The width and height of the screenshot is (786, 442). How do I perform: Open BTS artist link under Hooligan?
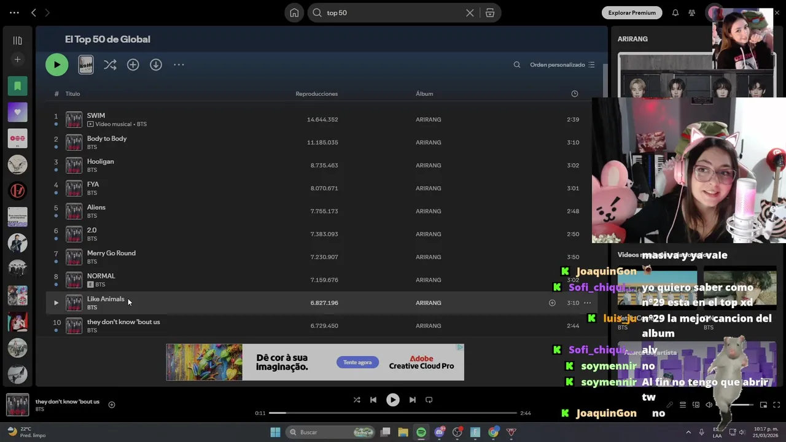92,170
